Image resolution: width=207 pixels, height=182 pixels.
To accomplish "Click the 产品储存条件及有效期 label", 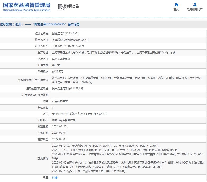I will (35, 95).
